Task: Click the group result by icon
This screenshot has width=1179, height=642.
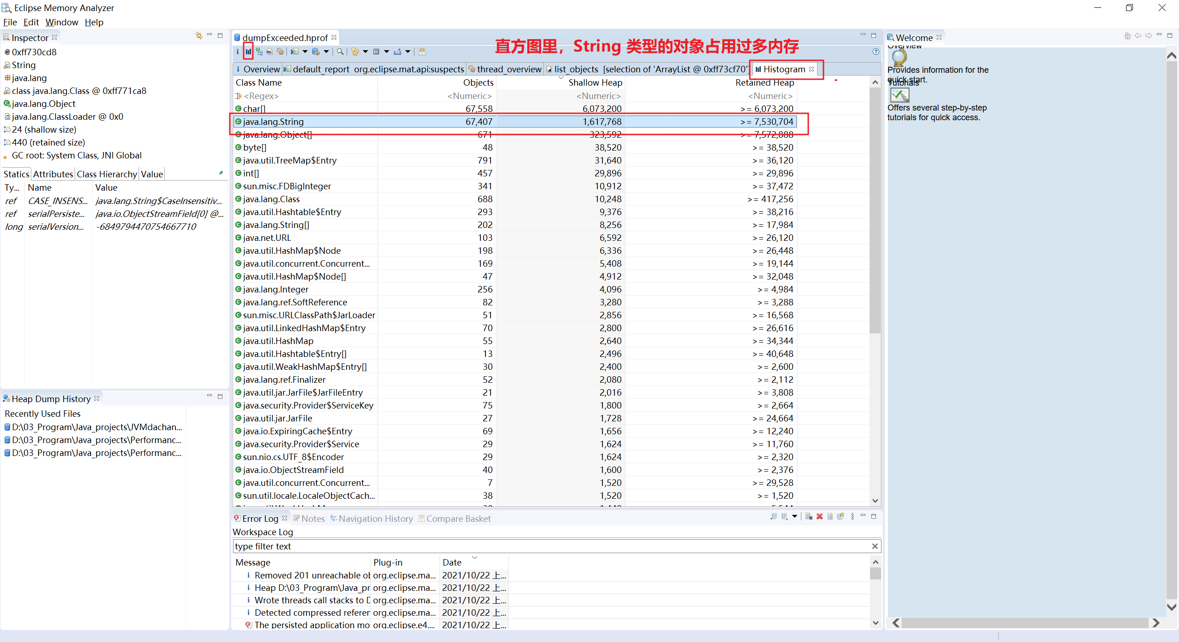Action: click(355, 52)
